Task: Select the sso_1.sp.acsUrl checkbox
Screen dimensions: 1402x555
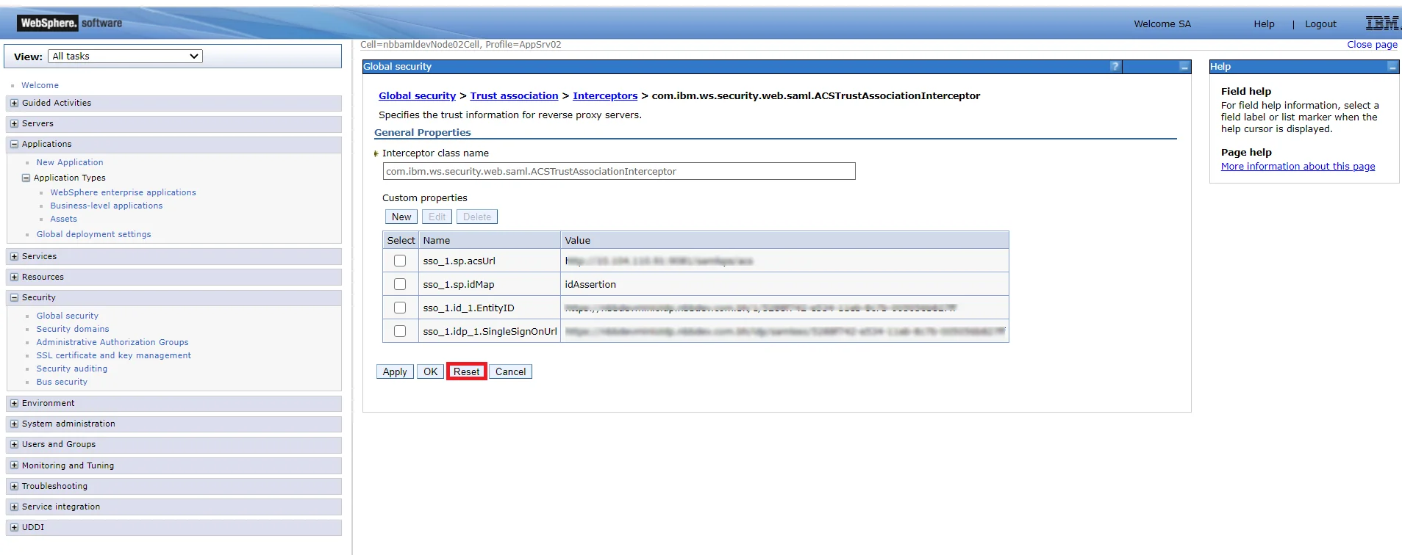Action: (400, 261)
